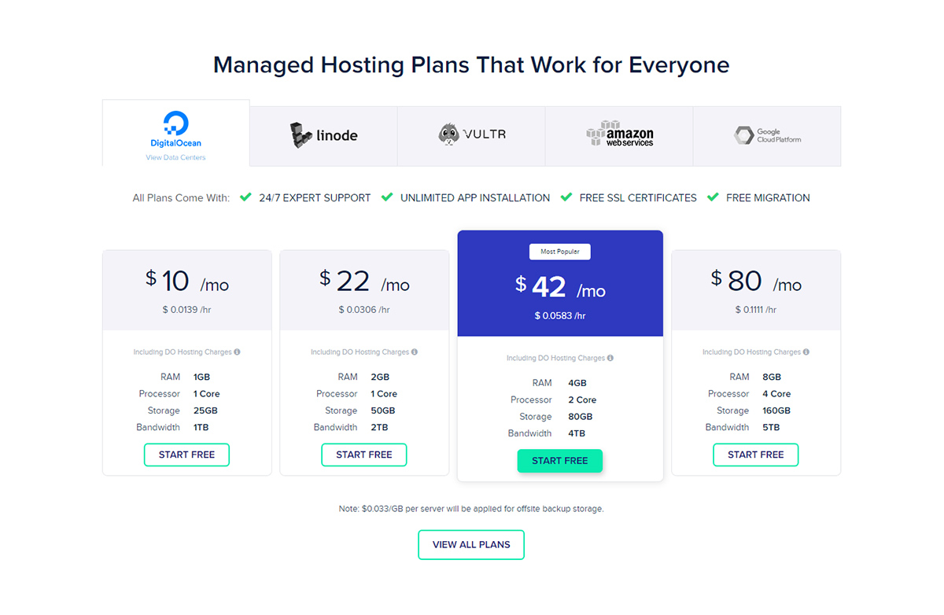Click the Most Popular badge on the $42 plan
This screenshot has height=615, width=944.
tap(559, 251)
